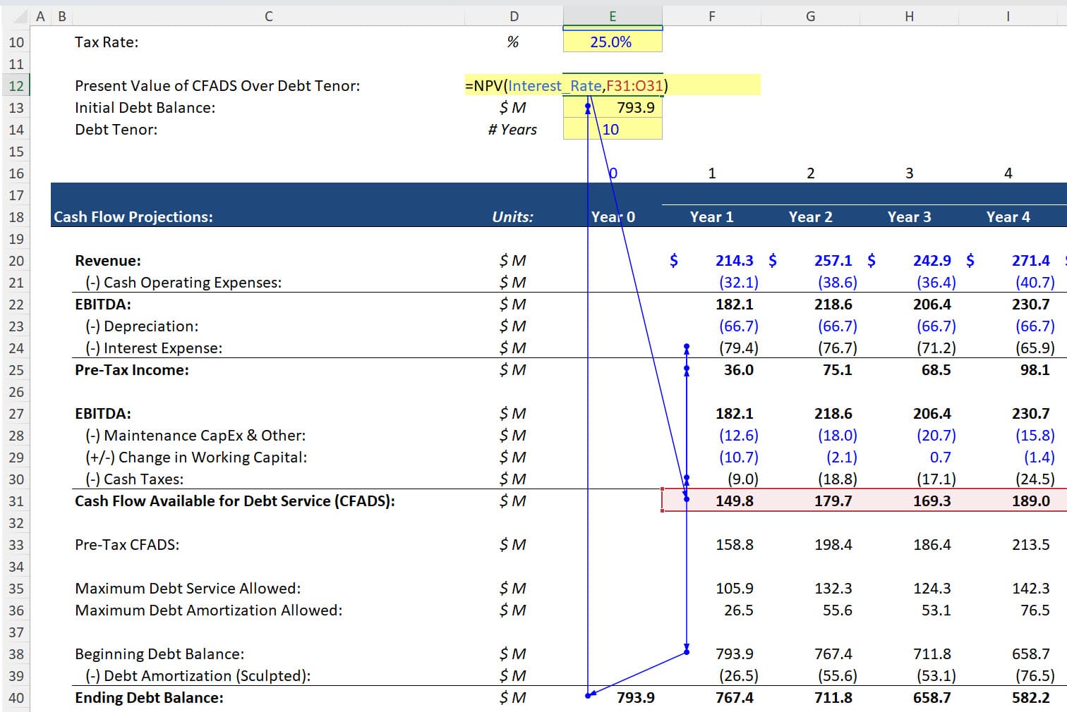This screenshot has height=712, width=1067.
Task: Select the highlighted CFADS cell showing 149.8
Action: (712, 501)
